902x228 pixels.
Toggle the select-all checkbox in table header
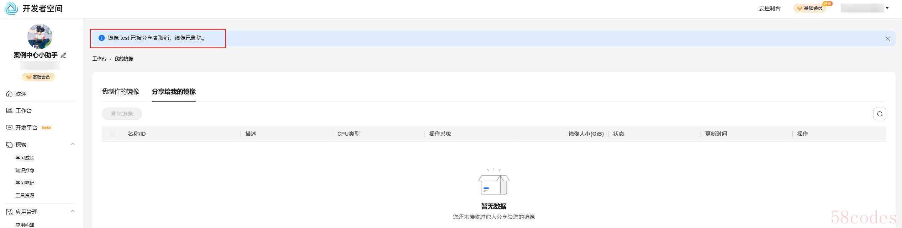pos(112,134)
